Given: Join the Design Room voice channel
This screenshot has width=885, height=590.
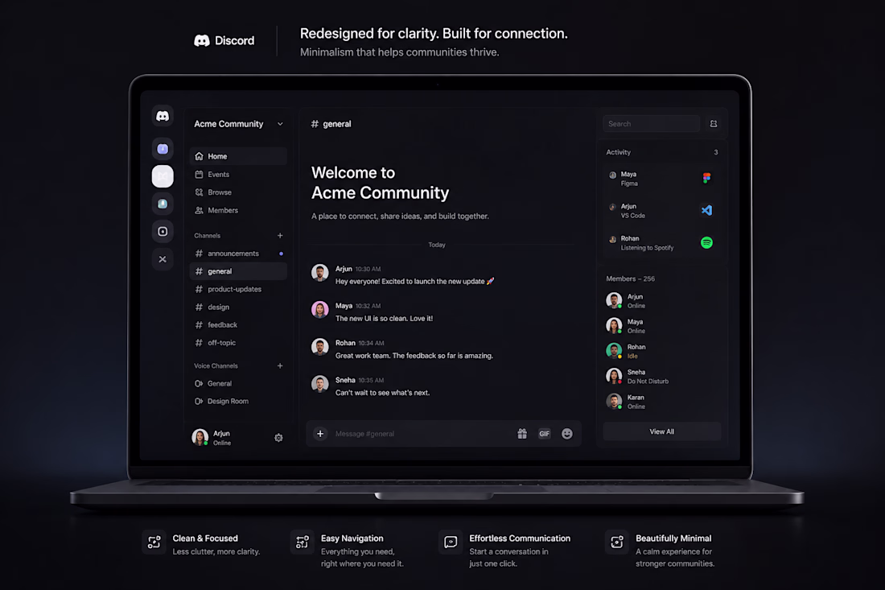Looking at the screenshot, I should [x=238, y=402].
